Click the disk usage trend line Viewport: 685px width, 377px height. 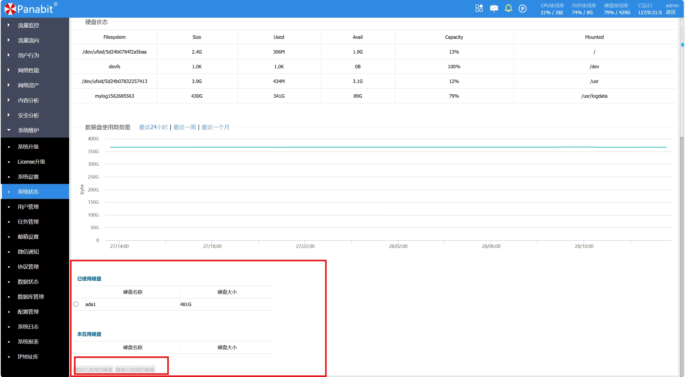point(388,147)
